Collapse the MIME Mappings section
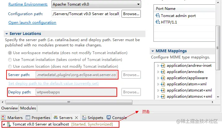 pyautogui.click(x=153, y=51)
